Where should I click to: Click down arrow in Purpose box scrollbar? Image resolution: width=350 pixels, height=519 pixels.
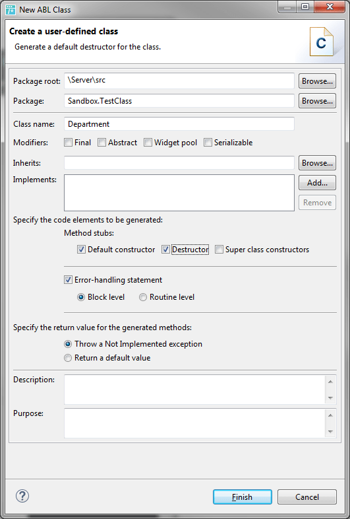click(x=330, y=432)
